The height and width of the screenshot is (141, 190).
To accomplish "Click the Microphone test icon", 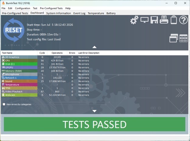I will coord(3,74).
